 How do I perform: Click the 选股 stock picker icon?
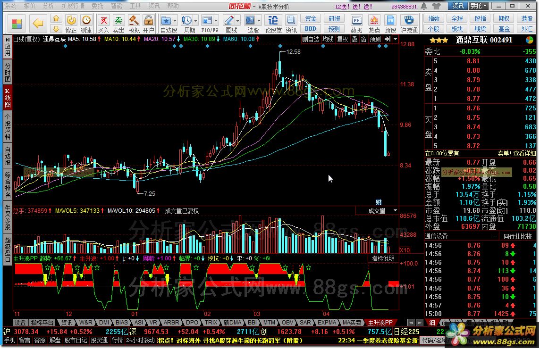[x=250, y=21]
